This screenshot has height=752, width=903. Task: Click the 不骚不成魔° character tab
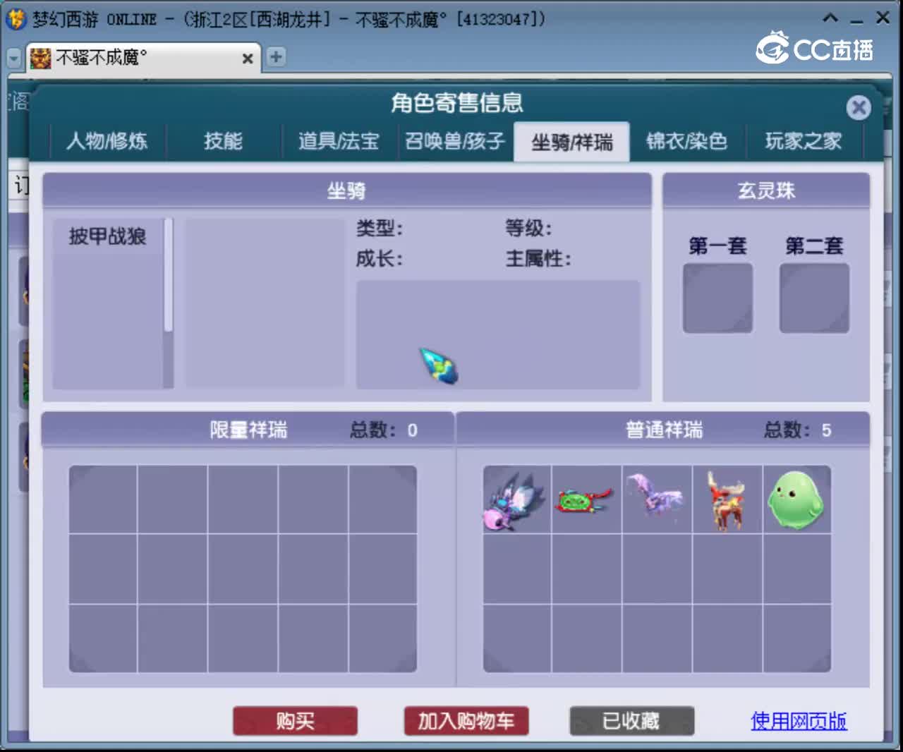144,57
